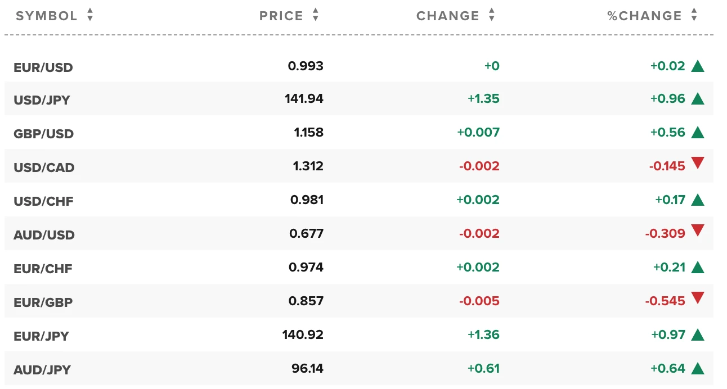The width and height of the screenshot is (727, 389).
Task: Click the SYMBOL column header
Action: [47, 16]
